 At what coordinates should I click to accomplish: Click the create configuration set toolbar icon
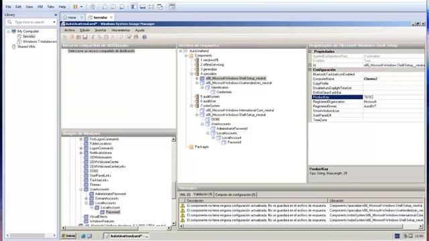point(136,37)
